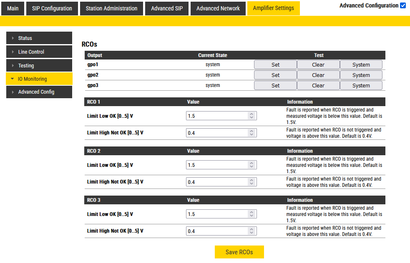
Task: Focus RCO 1 Limit High Not OK value field
Action: coord(217,133)
